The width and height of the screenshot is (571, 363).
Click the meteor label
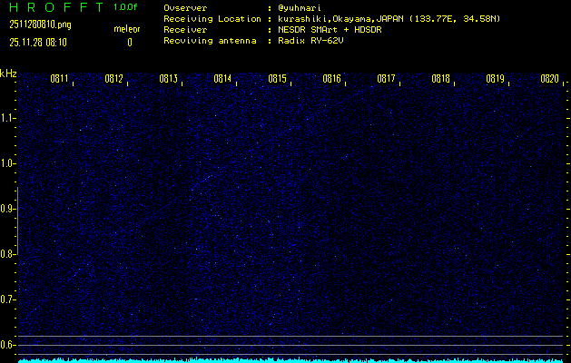pos(127,29)
